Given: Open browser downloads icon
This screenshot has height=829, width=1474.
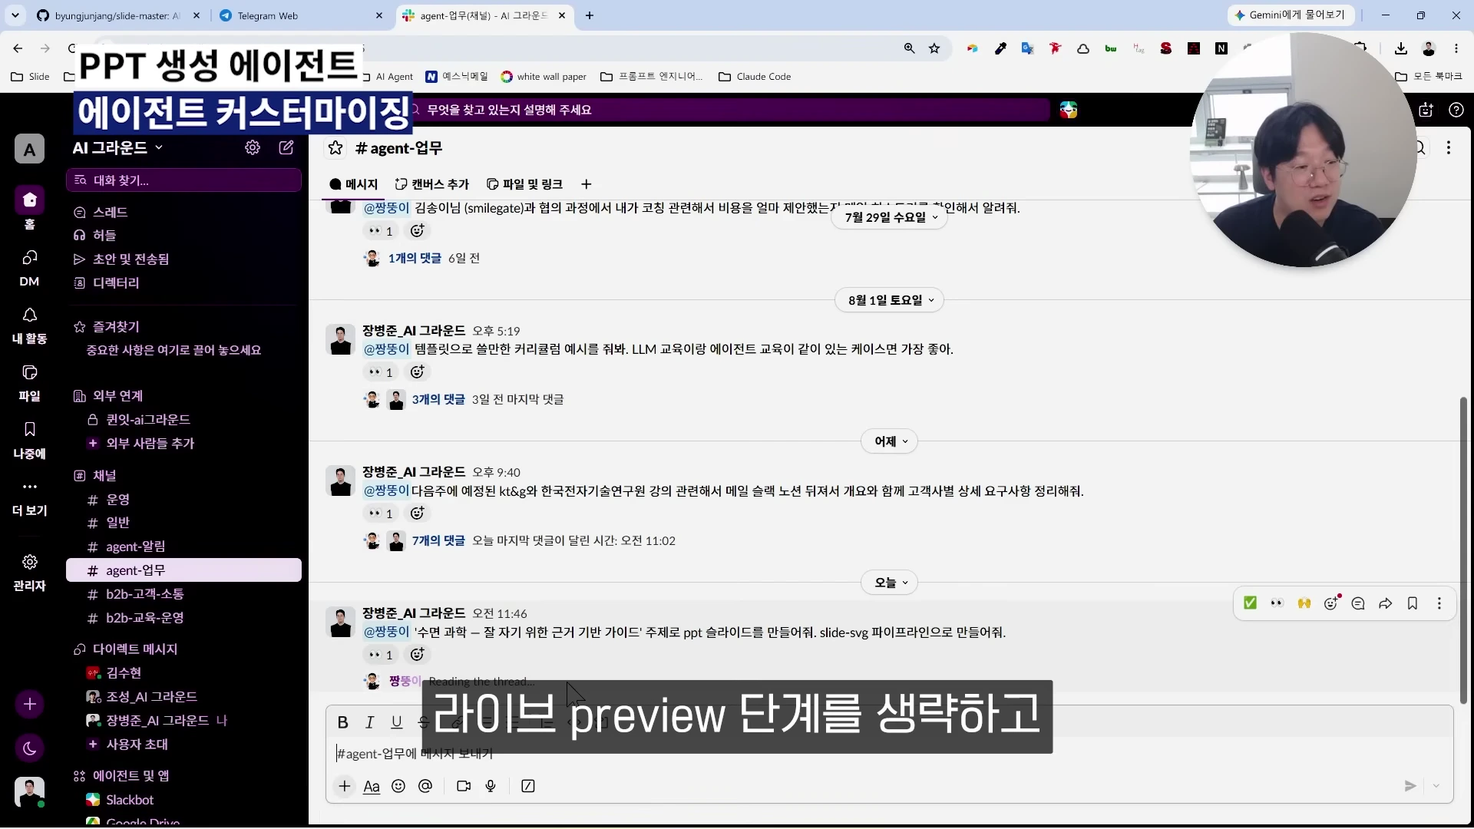Looking at the screenshot, I should pyautogui.click(x=1401, y=48).
